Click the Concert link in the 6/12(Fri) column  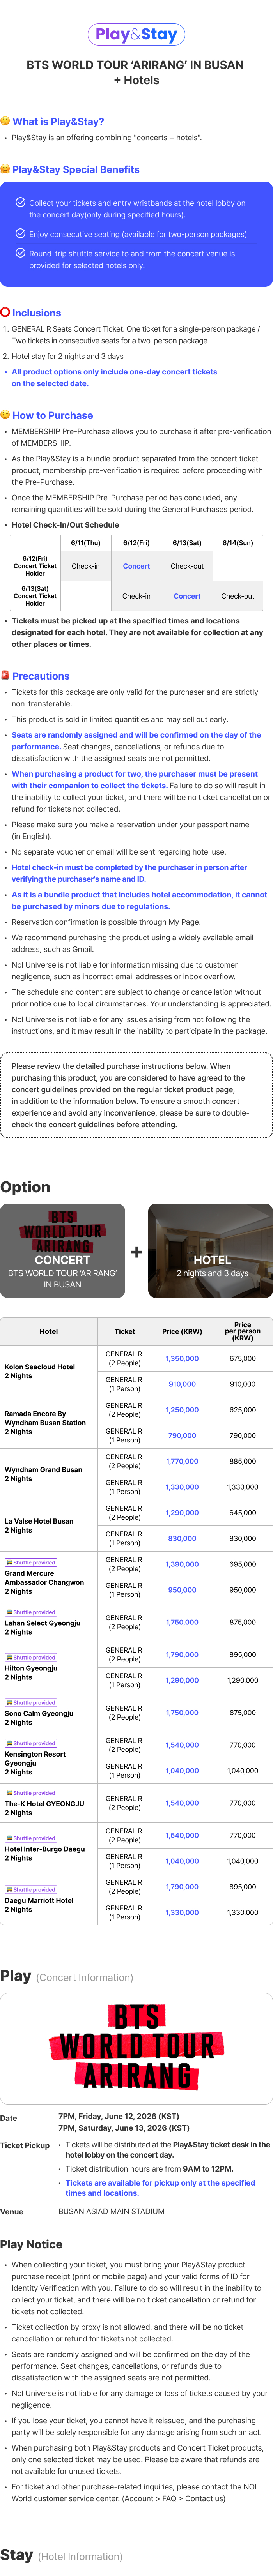tap(136, 566)
